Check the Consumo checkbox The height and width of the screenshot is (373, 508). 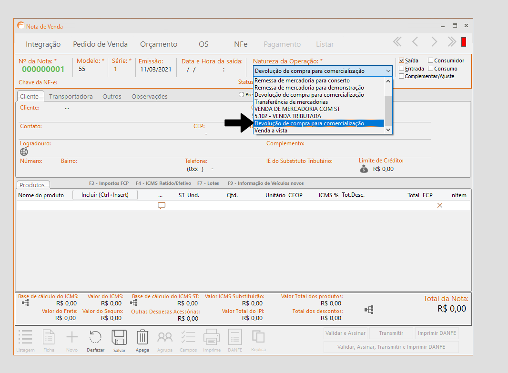tap(431, 68)
